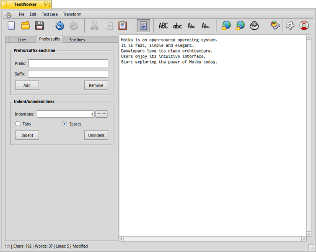
Task: Click the Cut scissors icon
Action: [x=94, y=26]
